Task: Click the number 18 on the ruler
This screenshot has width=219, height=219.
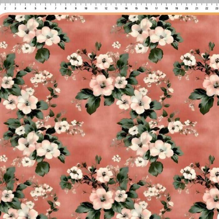Action: pos(166,8)
